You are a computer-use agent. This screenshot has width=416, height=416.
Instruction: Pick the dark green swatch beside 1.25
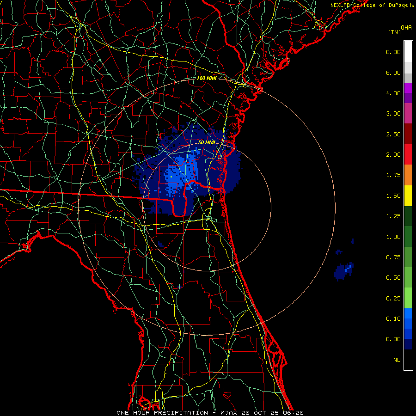408,216
